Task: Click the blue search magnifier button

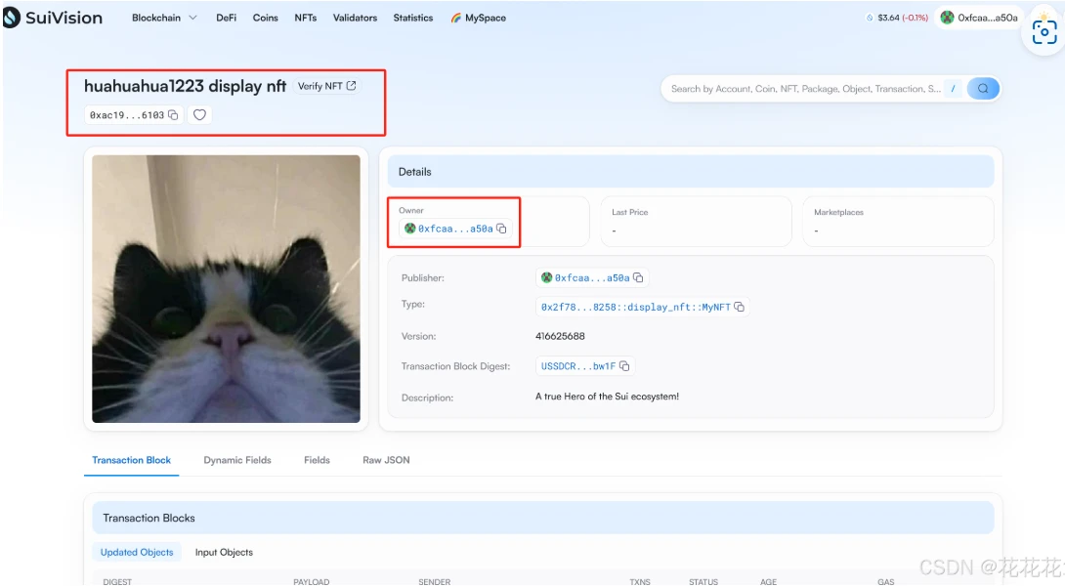Action: point(983,89)
